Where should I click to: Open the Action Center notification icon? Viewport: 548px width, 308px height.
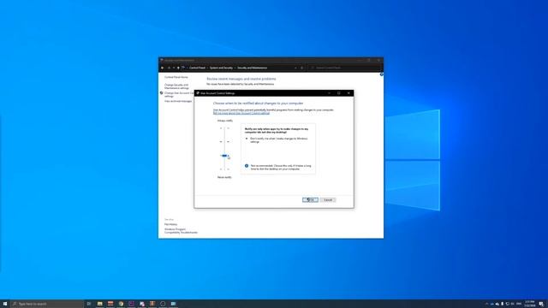coord(541,304)
